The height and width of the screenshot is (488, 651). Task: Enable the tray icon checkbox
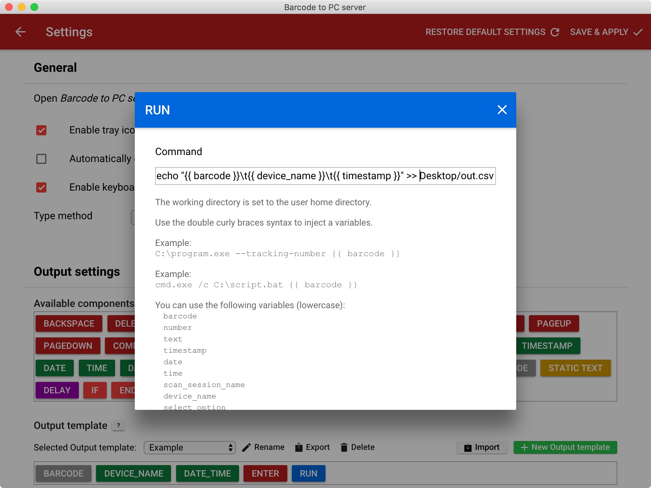coord(41,130)
